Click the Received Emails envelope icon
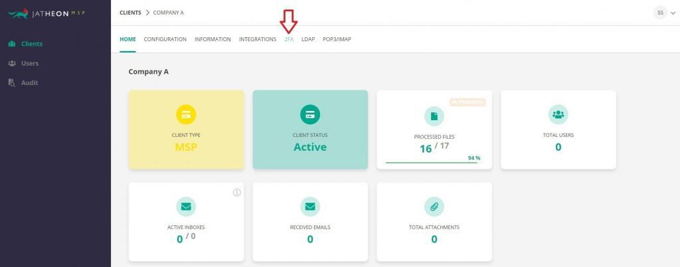This screenshot has height=267, width=680. click(x=310, y=207)
